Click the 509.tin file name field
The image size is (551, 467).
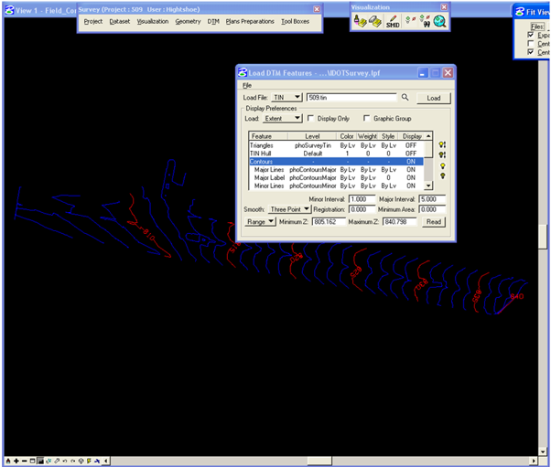[x=351, y=97]
